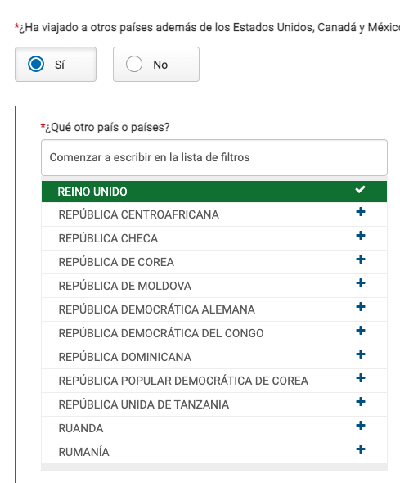Select the Sí radio button
The image size is (400, 483).
36,64
